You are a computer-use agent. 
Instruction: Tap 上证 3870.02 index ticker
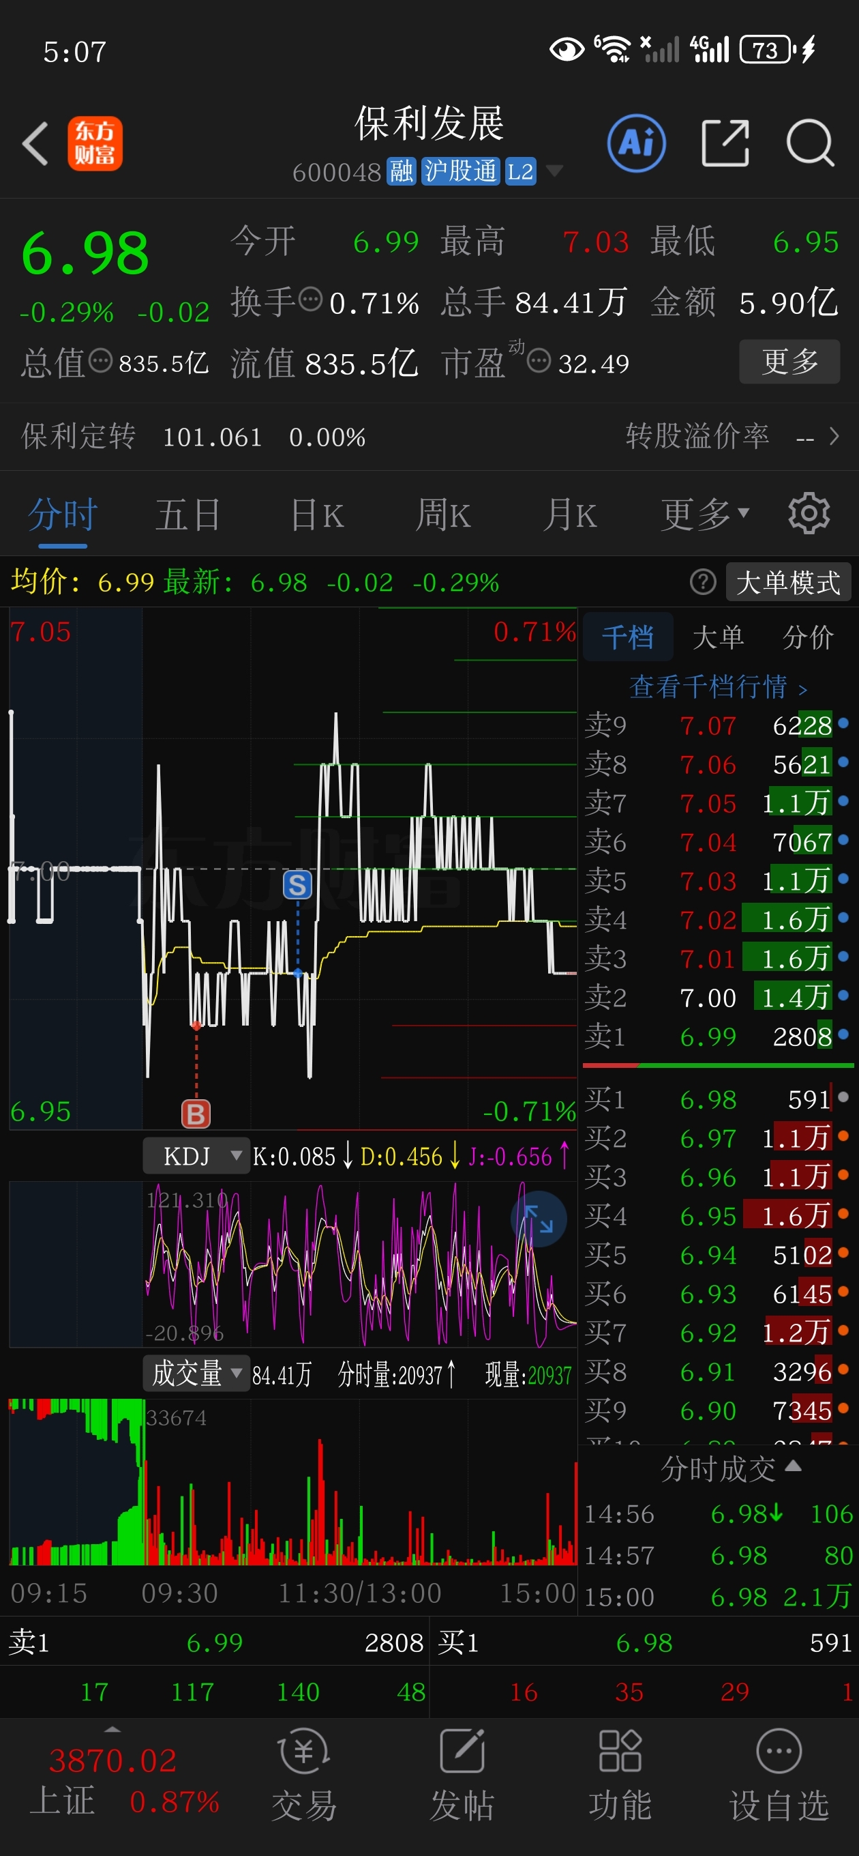[112, 1781]
